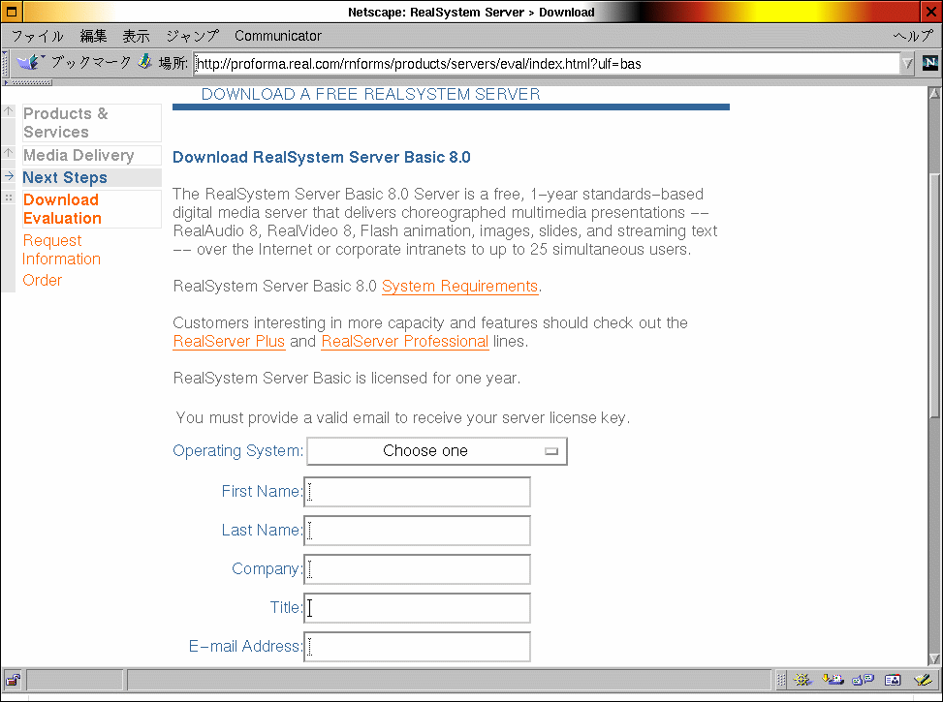Open the ファイル menu
Image resolution: width=943 pixels, height=702 pixels.
37,36
